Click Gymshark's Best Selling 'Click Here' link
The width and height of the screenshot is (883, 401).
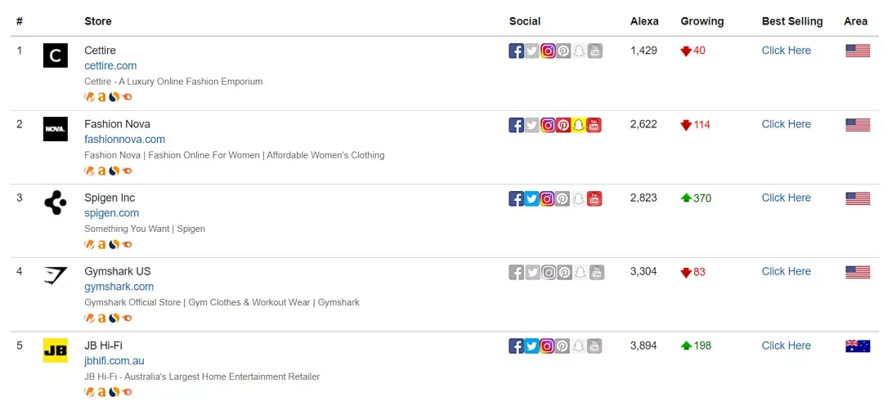point(786,271)
